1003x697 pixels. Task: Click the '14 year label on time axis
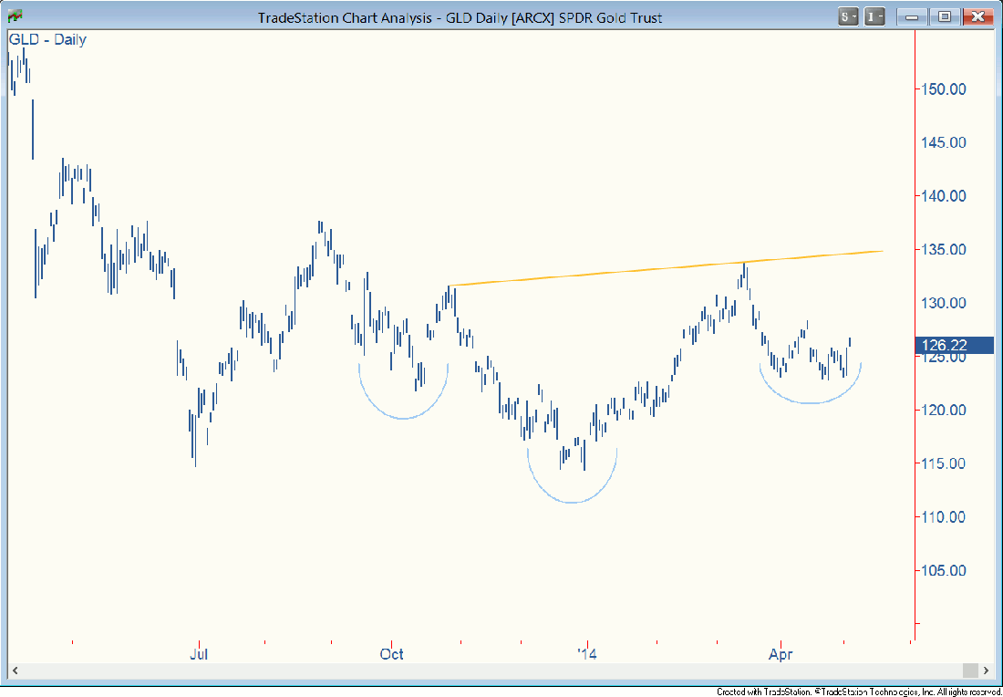click(588, 654)
